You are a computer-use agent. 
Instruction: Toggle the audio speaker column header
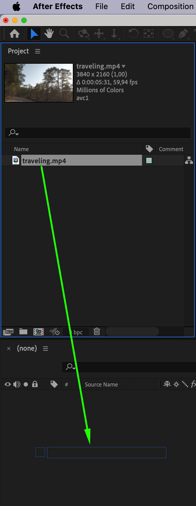17,384
